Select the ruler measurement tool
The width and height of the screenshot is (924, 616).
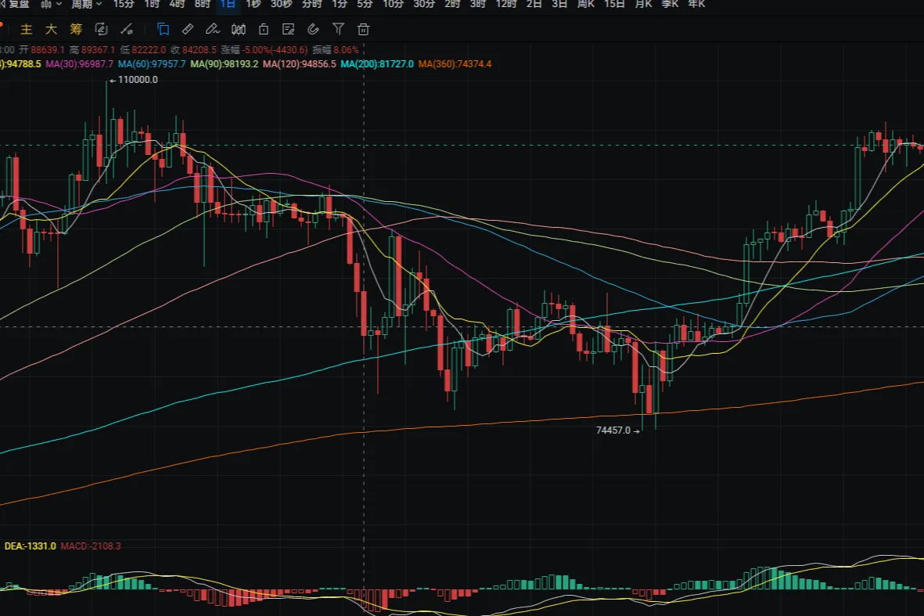tap(188, 29)
